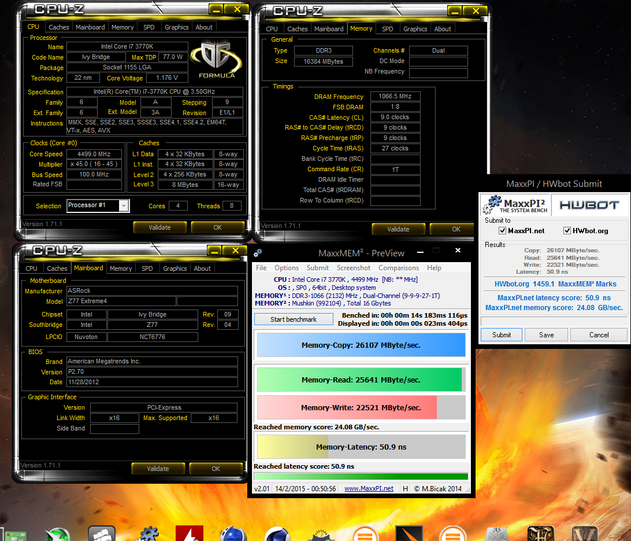Open the Help menu in MaxxMEM²
The height and width of the screenshot is (541, 631).
tap(434, 268)
